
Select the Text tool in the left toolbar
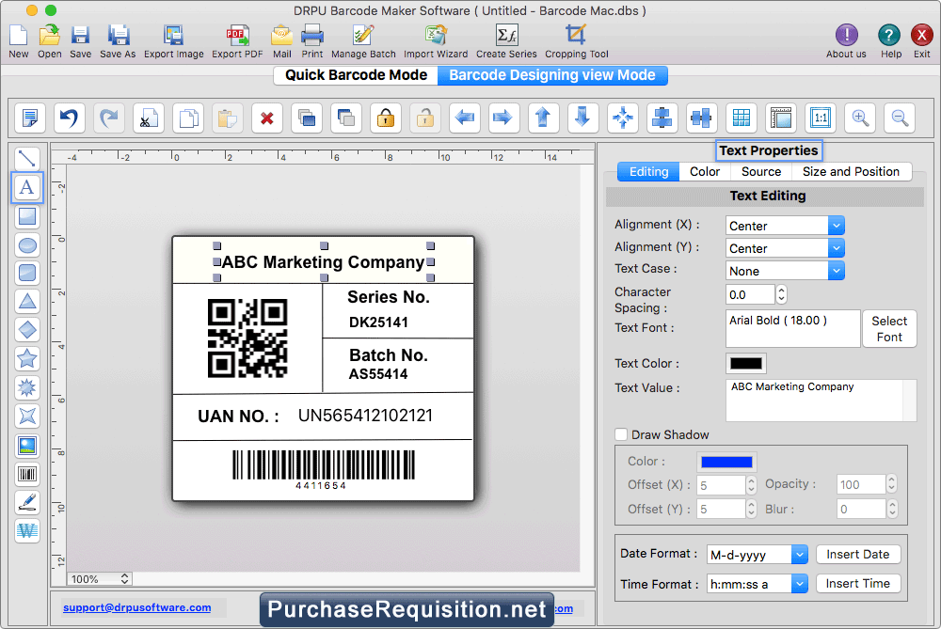pyautogui.click(x=27, y=187)
